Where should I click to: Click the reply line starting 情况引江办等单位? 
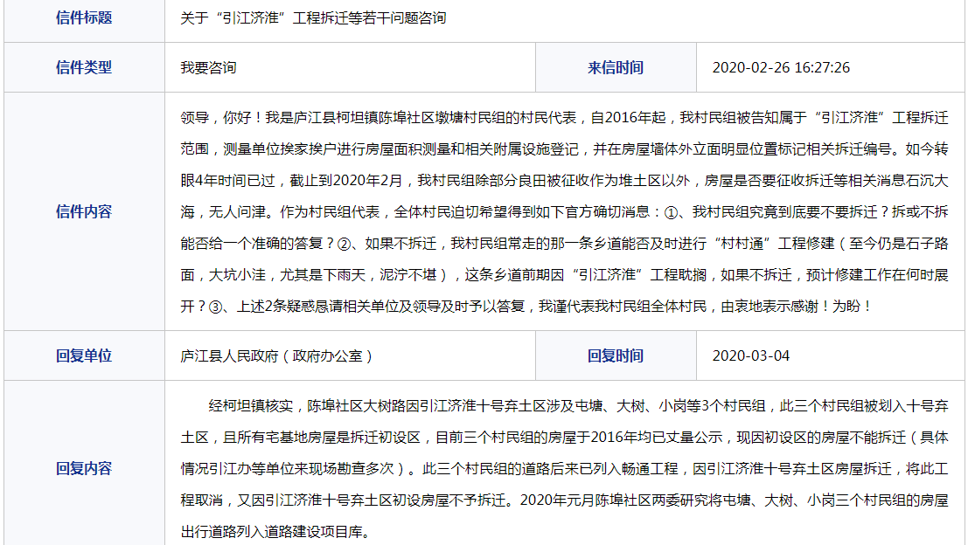point(564,468)
